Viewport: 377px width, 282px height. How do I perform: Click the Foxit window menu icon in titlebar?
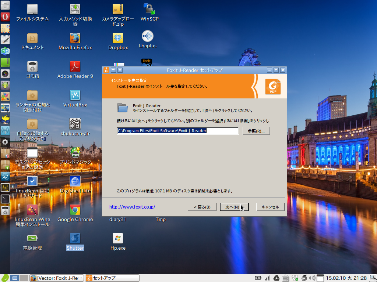106,70
